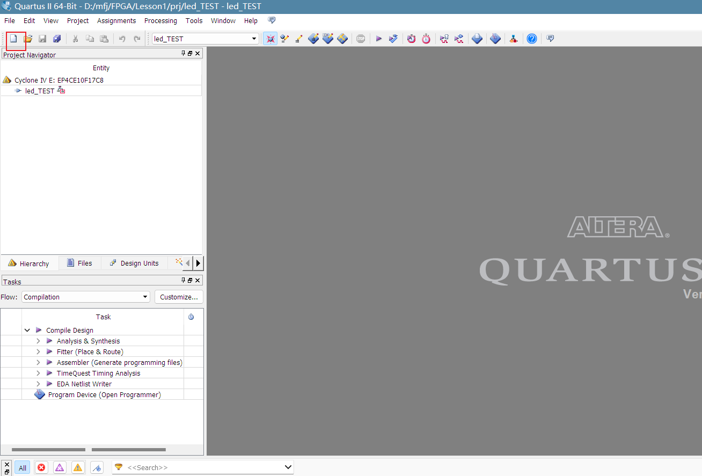Expand the Fitter (Place & Route) task

click(38, 351)
